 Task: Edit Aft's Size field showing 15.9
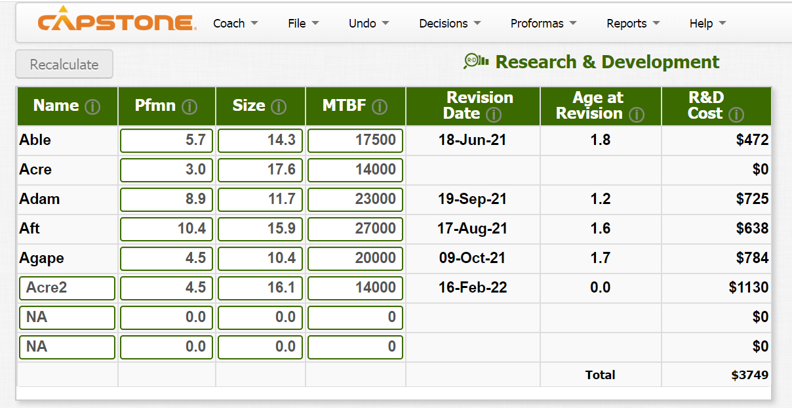pyautogui.click(x=260, y=229)
